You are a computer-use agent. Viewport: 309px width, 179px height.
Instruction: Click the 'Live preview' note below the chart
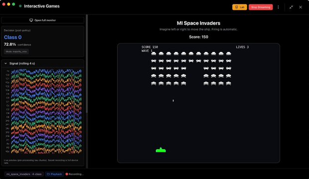41,162
